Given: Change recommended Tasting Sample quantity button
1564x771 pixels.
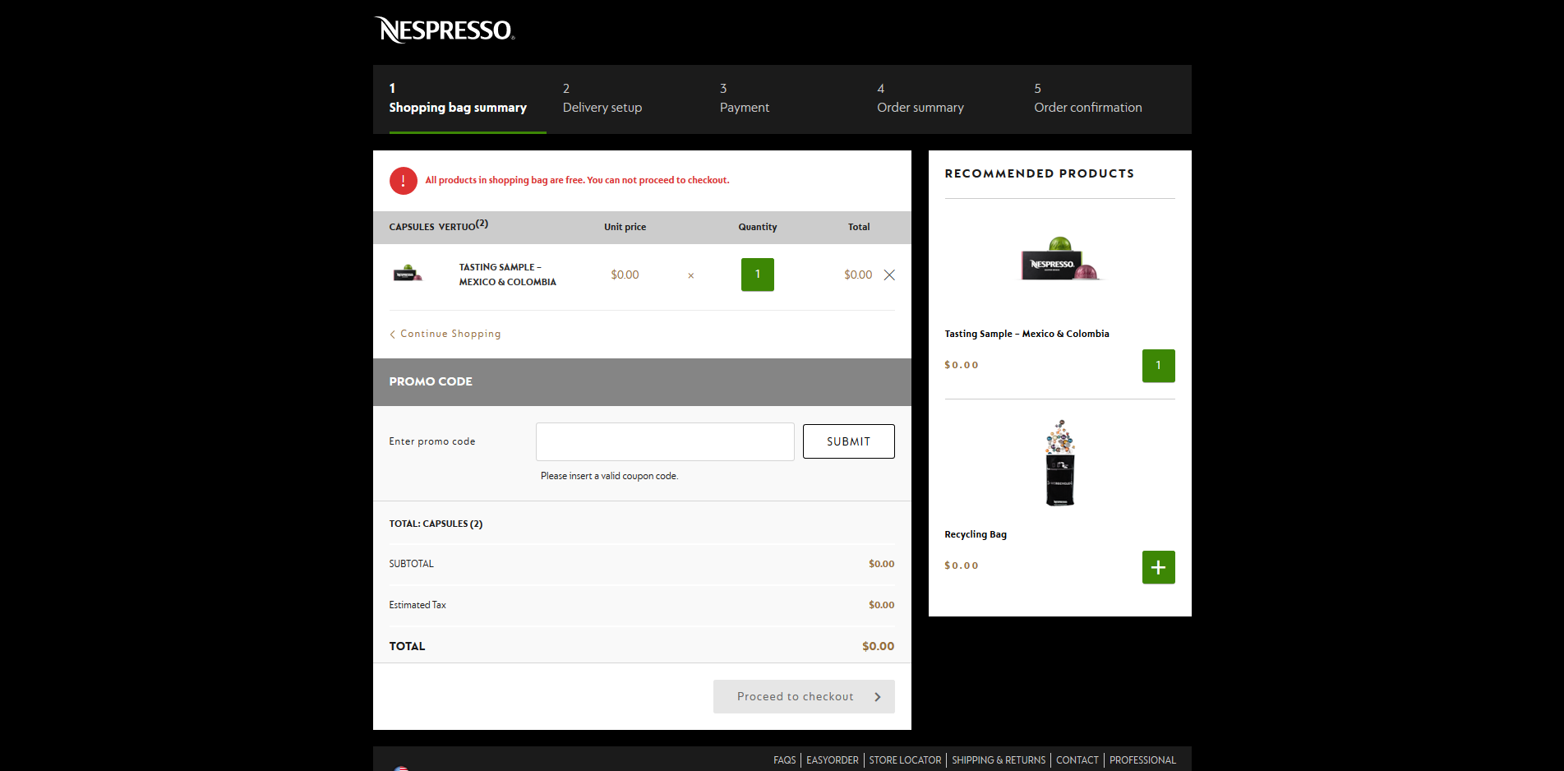Looking at the screenshot, I should point(1158,366).
